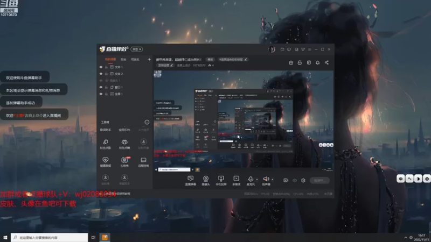
Task: Open the first title bar message icon
Action: pyautogui.click(x=282, y=49)
